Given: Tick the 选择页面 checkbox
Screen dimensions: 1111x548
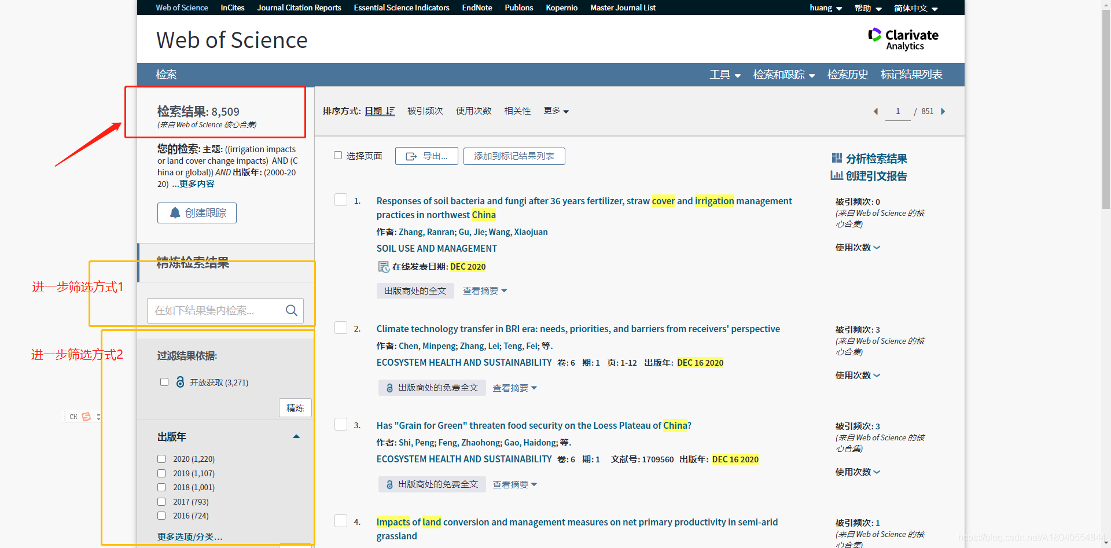Looking at the screenshot, I should click(338, 155).
